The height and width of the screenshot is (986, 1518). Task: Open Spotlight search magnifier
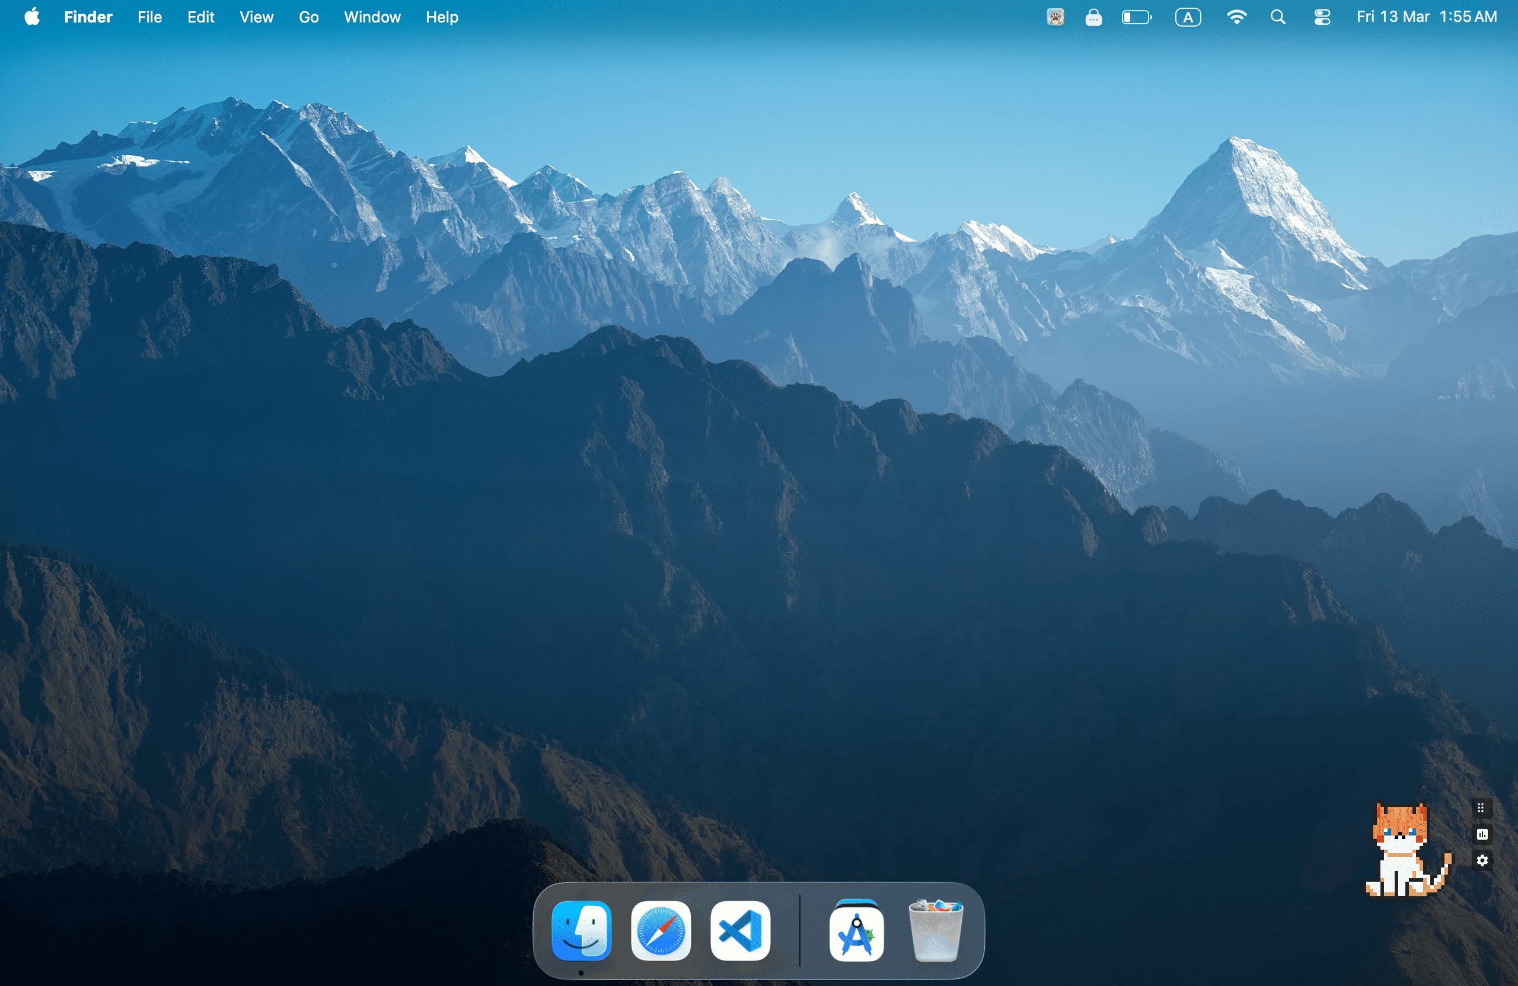(x=1277, y=17)
